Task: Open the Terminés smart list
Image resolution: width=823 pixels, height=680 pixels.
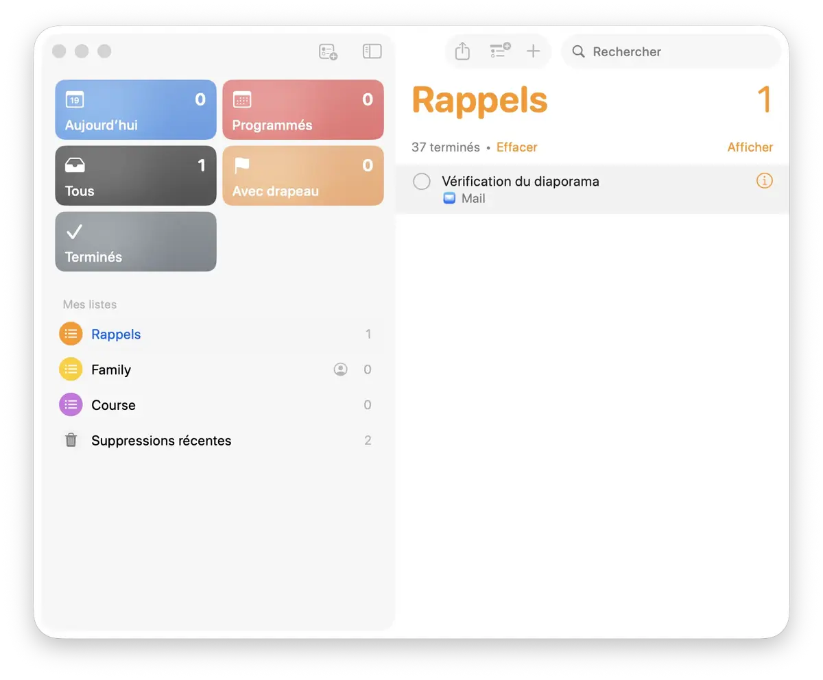Action: [x=136, y=241]
